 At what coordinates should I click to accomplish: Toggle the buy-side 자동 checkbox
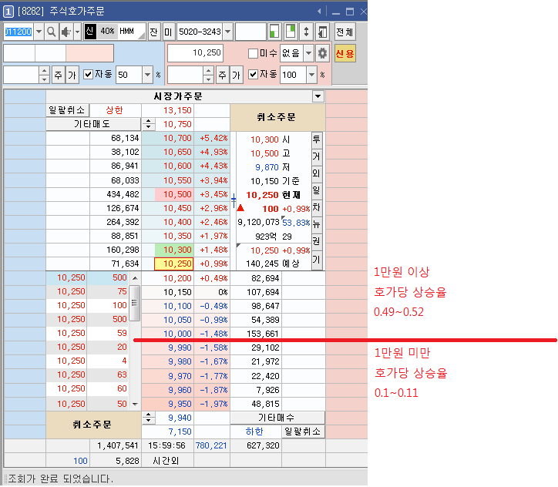(253, 74)
